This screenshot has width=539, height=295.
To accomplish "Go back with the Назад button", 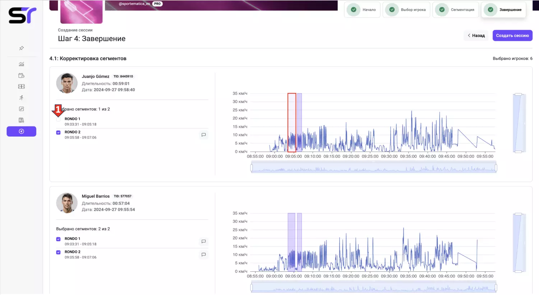I will click(x=476, y=36).
